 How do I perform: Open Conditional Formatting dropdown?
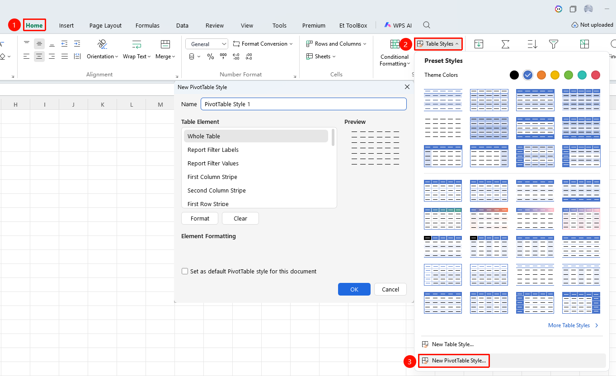(x=395, y=60)
